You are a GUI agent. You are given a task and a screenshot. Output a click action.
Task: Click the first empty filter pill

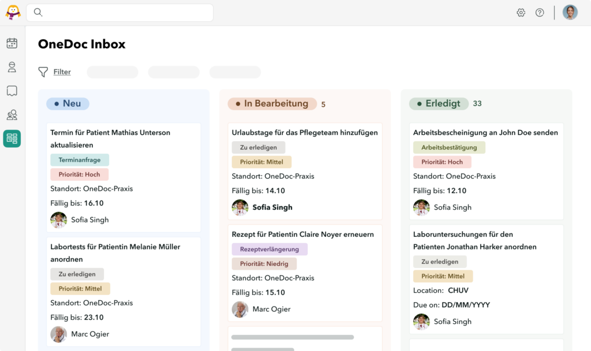[113, 72]
